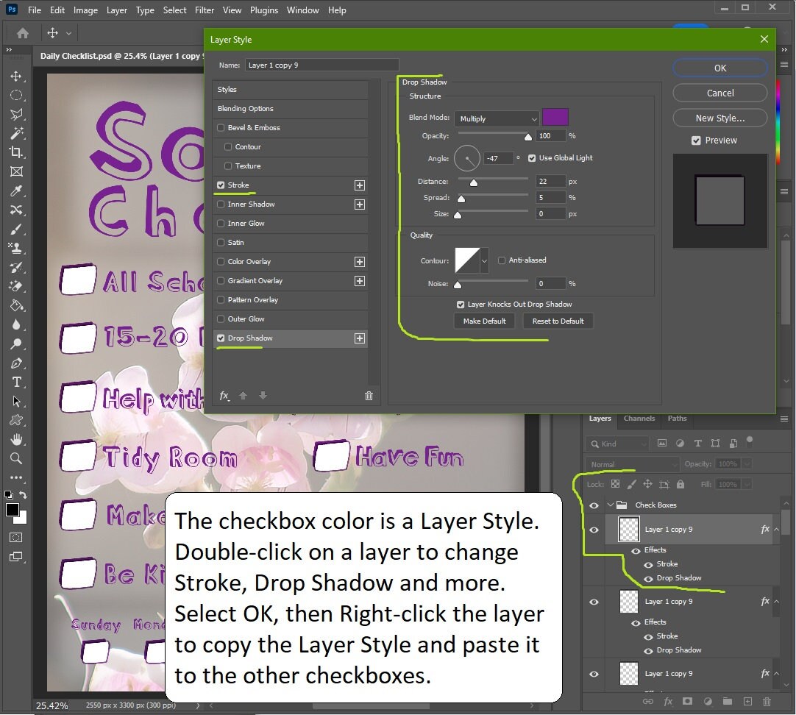Image resolution: width=796 pixels, height=715 pixels.
Task: Select the Hand tool
Action: (x=16, y=439)
